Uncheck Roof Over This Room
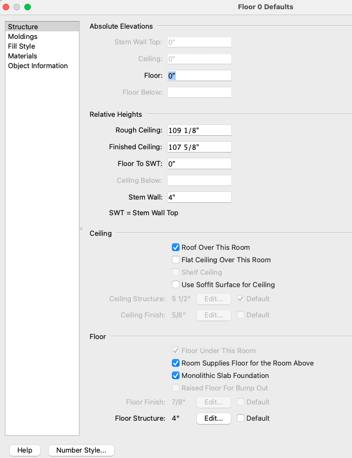Image resolution: width=352 pixels, height=458 pixels. point(176,248)
